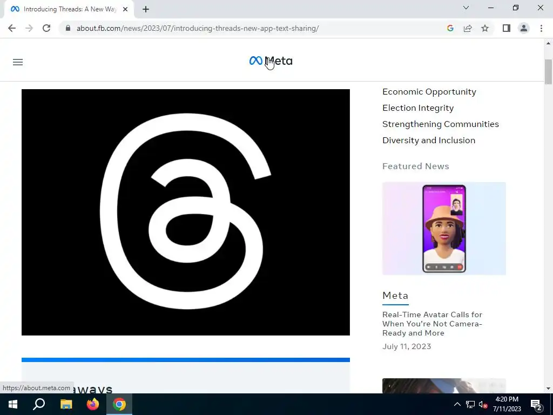Click the Meta logo in page header

tap(271, 61)
